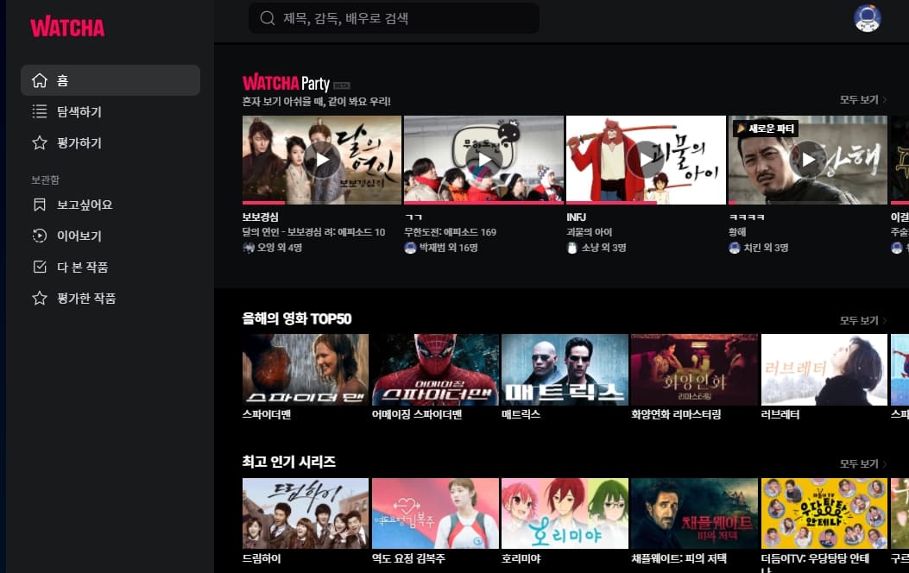Play the 무한도전 party video
909x573 pixels.
[483, 160]
